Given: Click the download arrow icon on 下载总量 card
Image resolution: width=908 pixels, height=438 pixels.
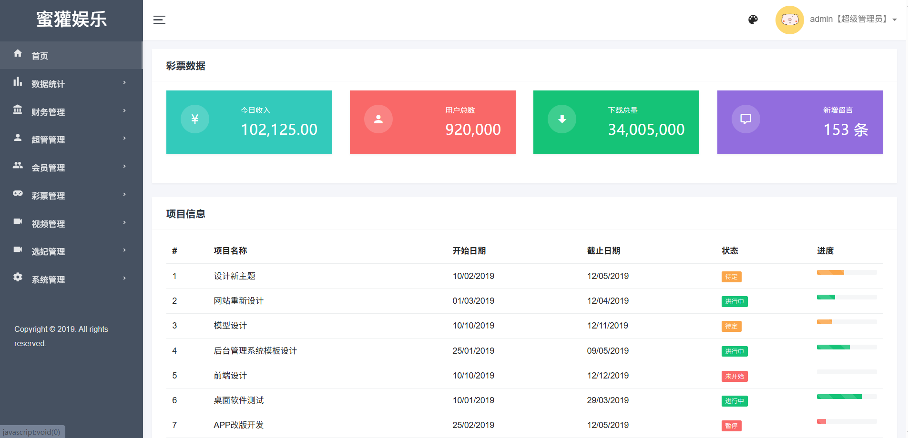Looking at the screenshot, I should 562,119.
